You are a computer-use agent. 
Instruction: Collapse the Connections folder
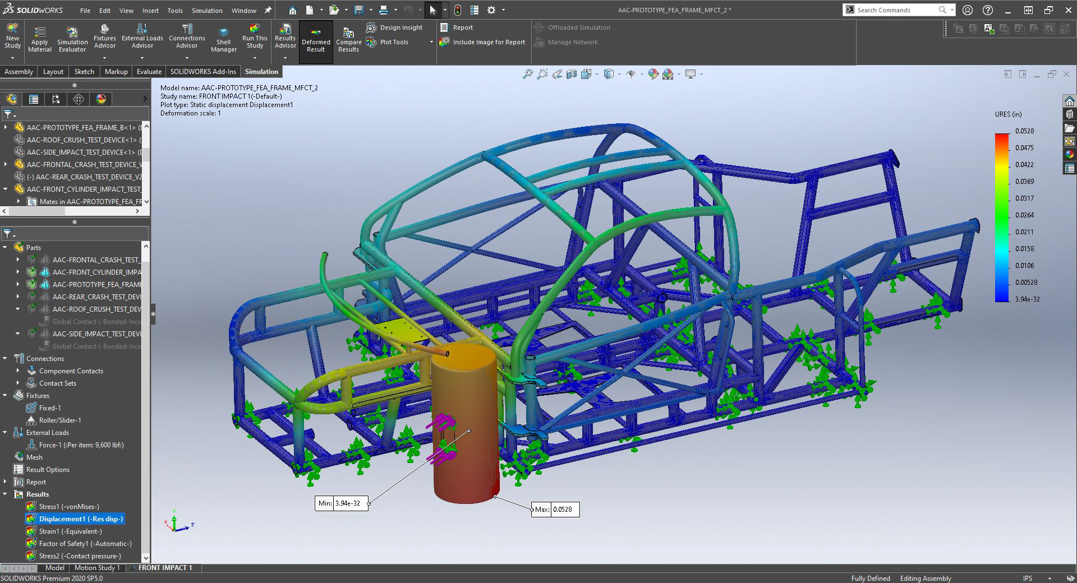pos(6,358)
